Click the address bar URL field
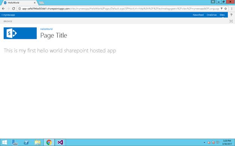Screen dimensions: 235x146 pos(120,9)
